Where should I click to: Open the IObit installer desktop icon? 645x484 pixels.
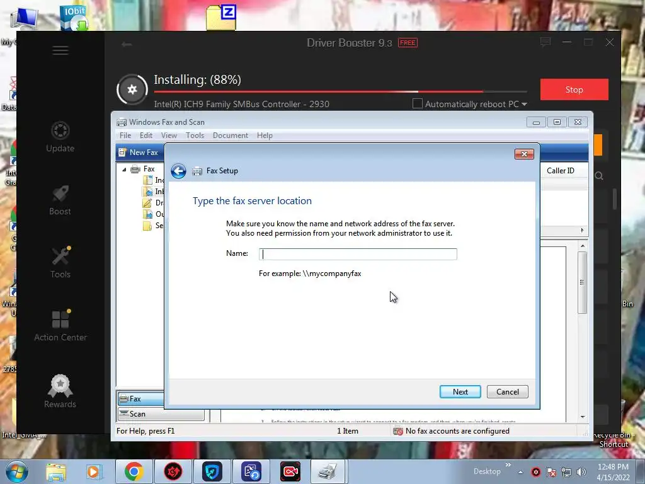[x=74, y=17]
